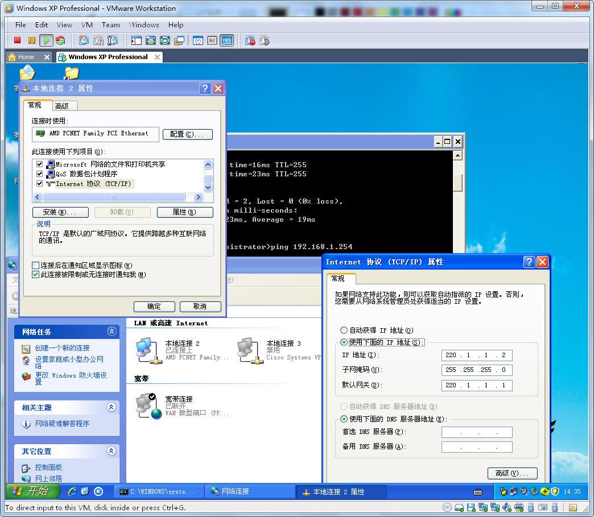Image resolution: width=594 pixels, height=517 pixels.
Task: Select 使用下面的 DNS 服务器地址 radio button
Action: click(x=344, y=419)
